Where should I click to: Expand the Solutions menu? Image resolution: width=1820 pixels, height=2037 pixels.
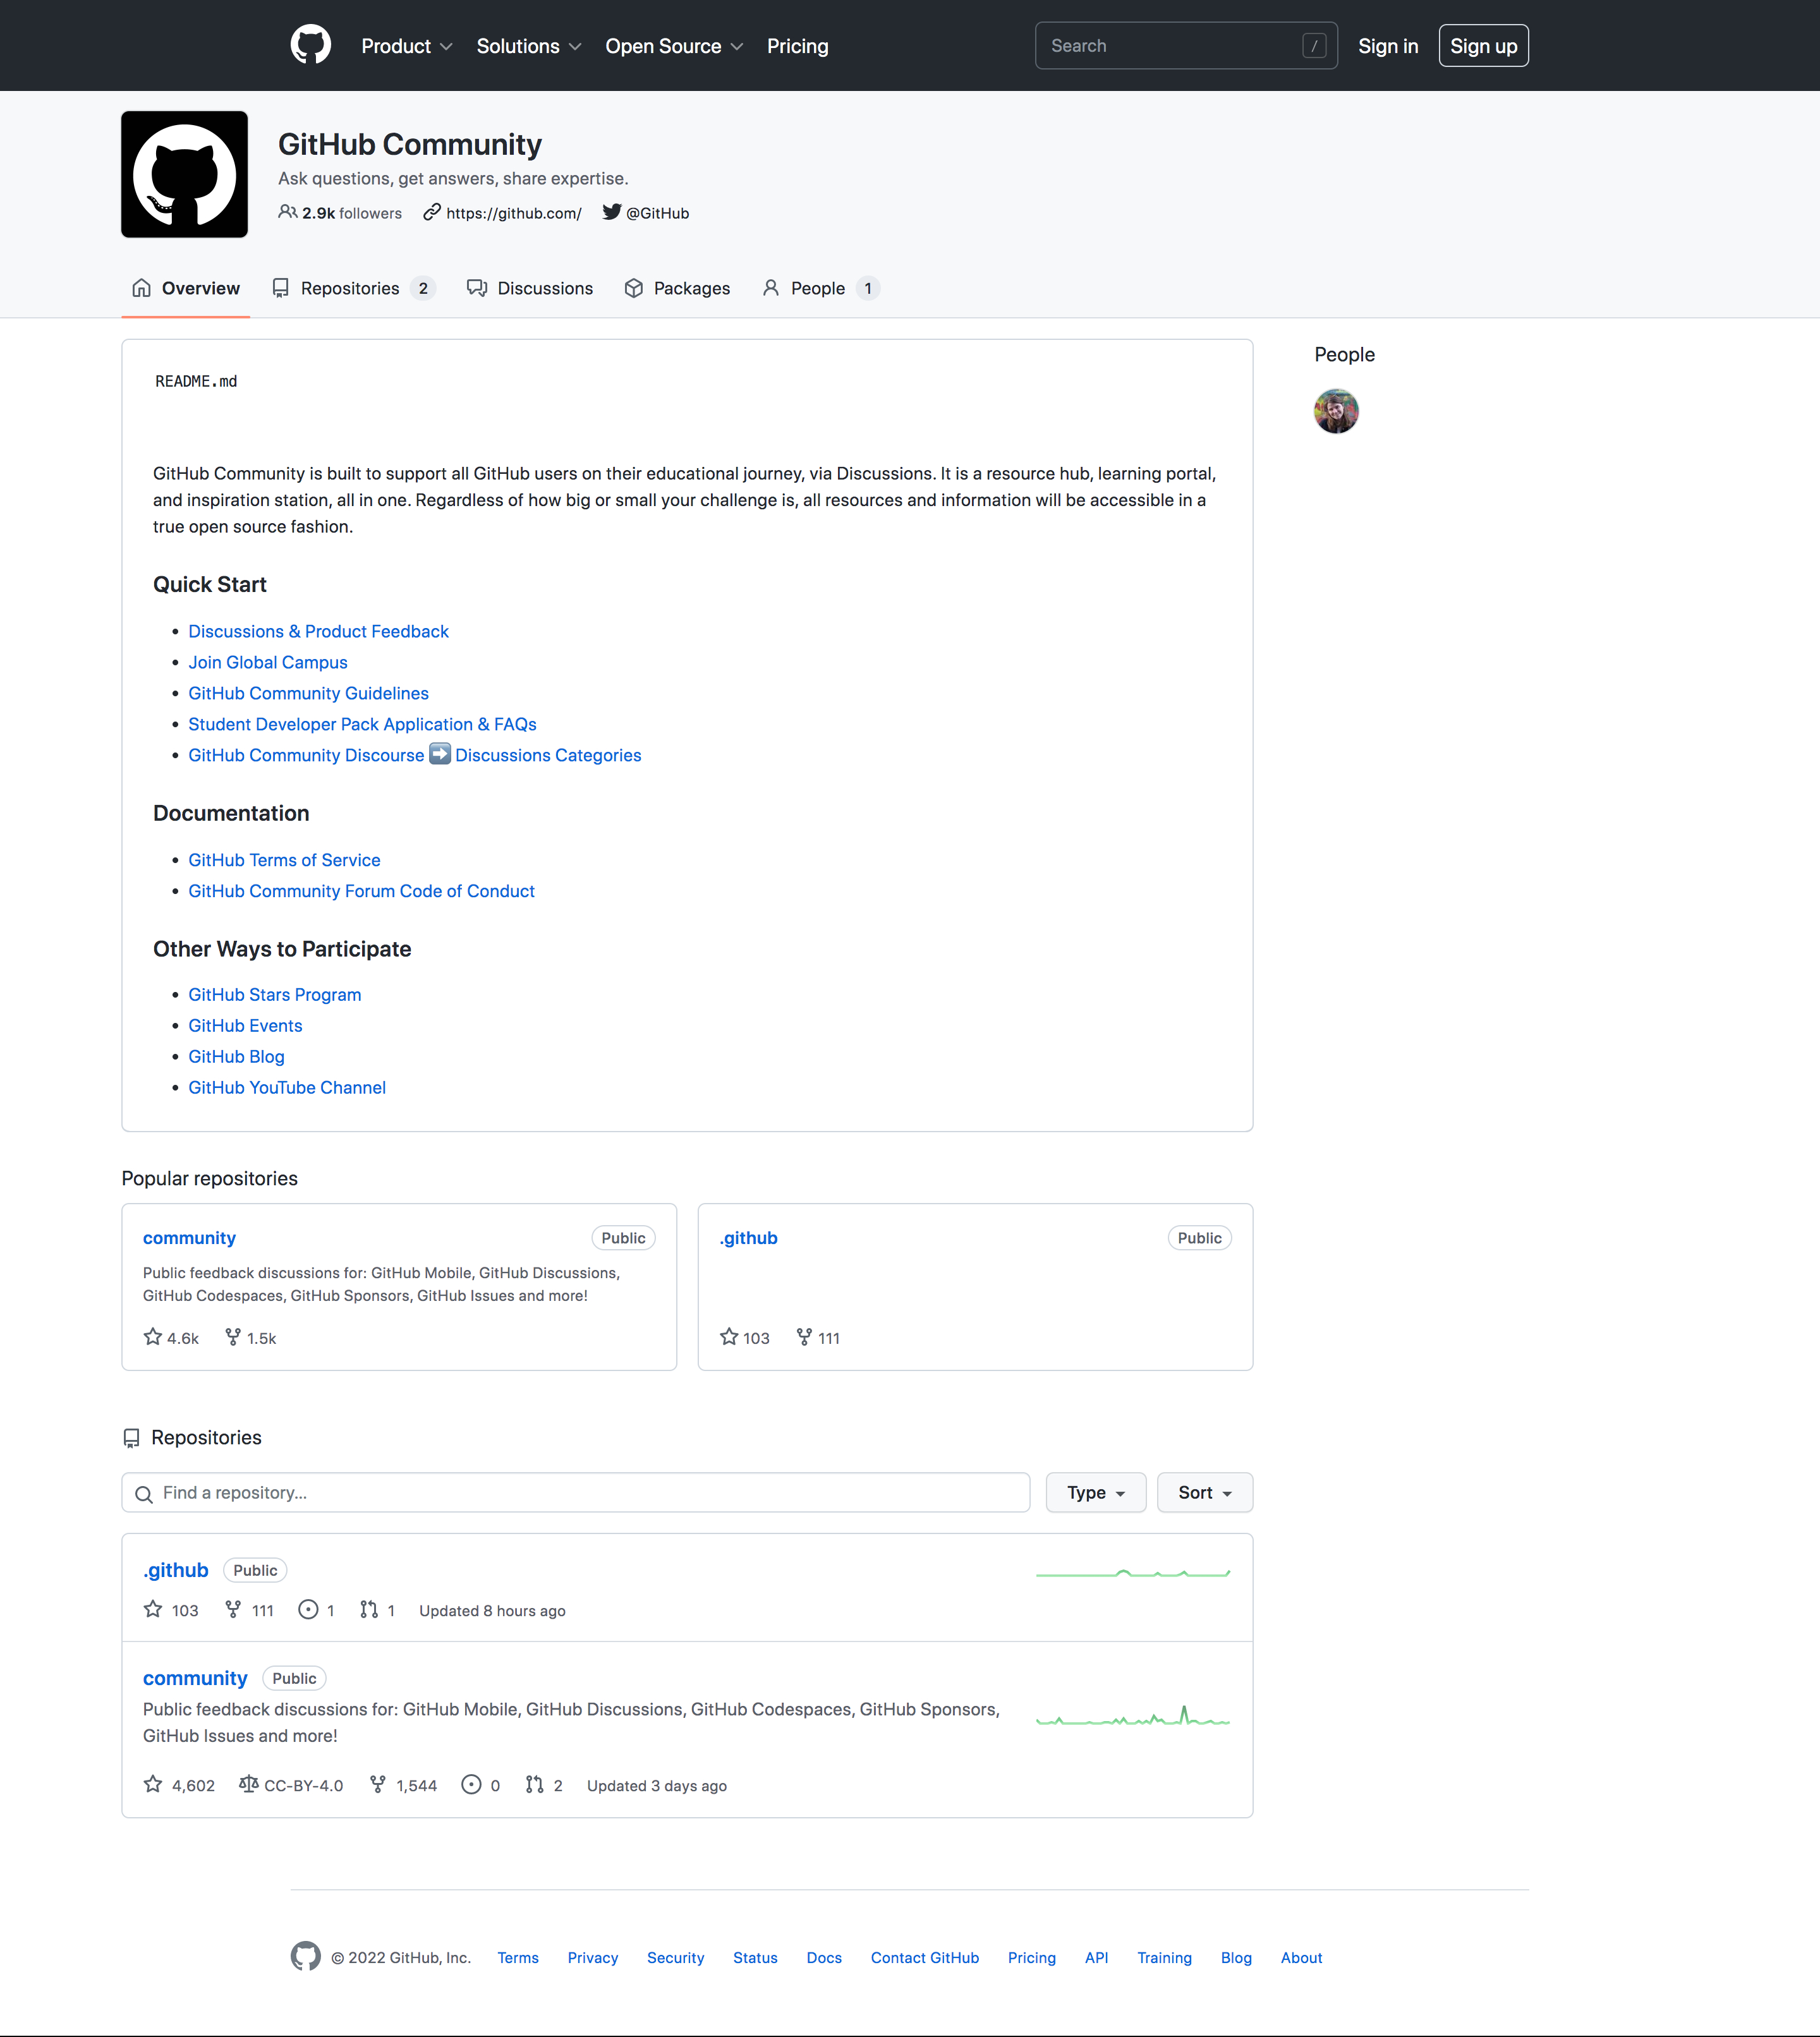point(529,46)
